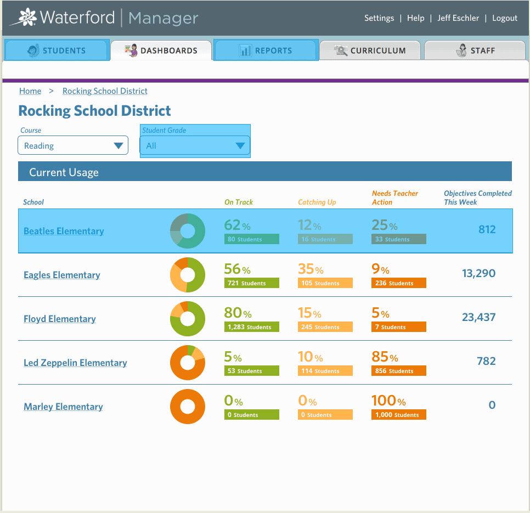This screenshot has height=513, width=530.
Task: Switch to the Staff tab
Action: [x=475, y=50]
